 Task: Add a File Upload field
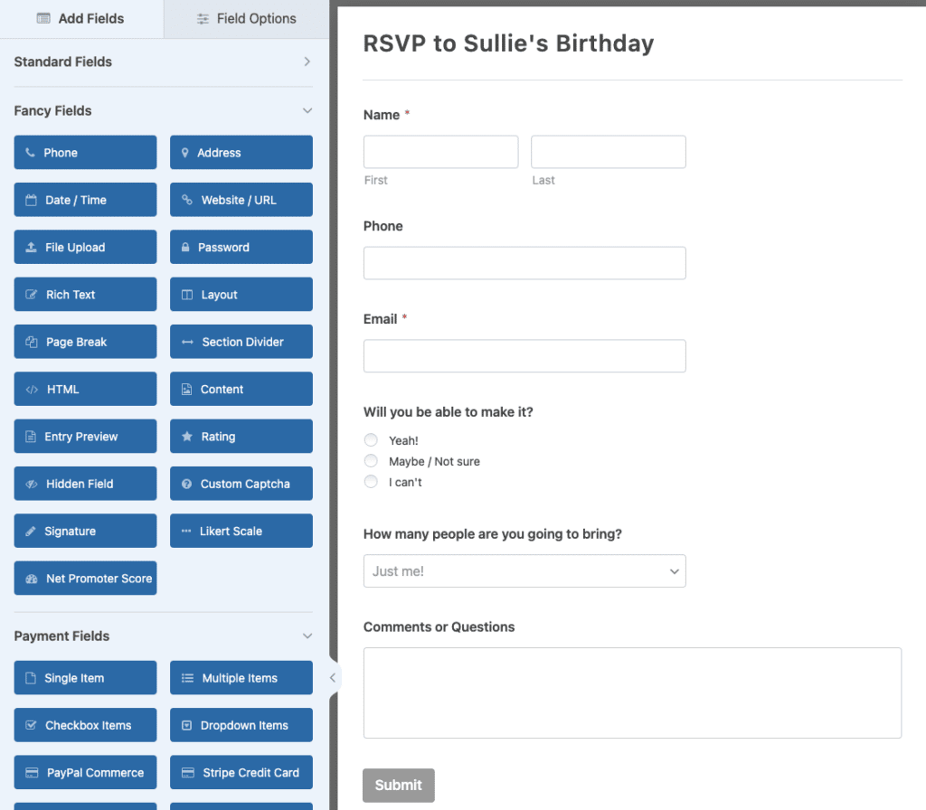pyautogui.click(x=84, y=247)
